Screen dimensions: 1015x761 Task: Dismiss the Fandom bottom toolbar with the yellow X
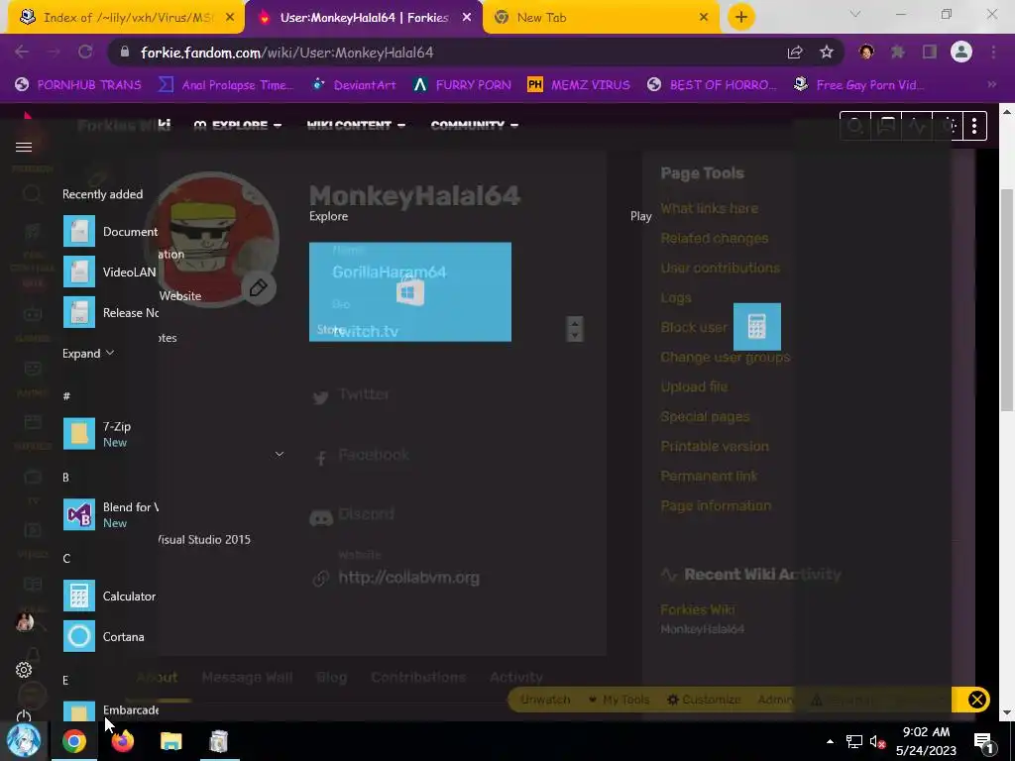[976, 700]
